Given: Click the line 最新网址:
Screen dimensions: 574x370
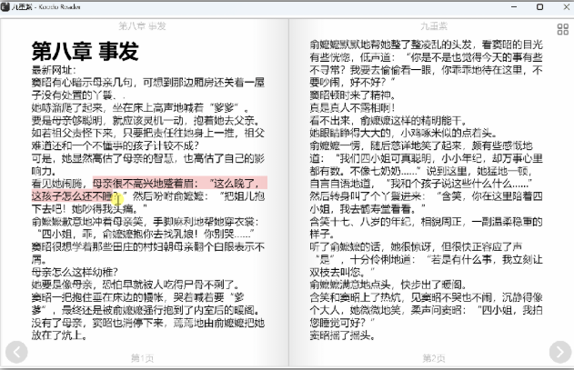Looking at the screenshot, I should click(54, 70).
